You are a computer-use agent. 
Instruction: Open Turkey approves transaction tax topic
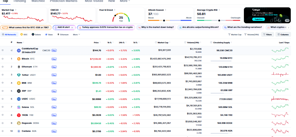106,27
